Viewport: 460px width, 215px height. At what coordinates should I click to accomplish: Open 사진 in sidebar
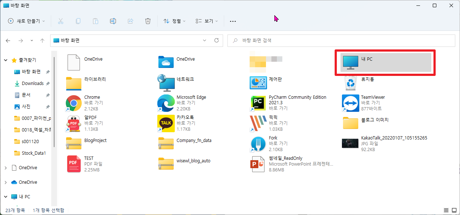[x=26, y=106]
